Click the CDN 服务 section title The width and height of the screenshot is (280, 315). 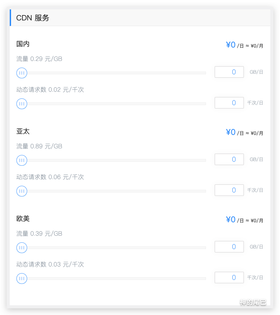point(33,18)
